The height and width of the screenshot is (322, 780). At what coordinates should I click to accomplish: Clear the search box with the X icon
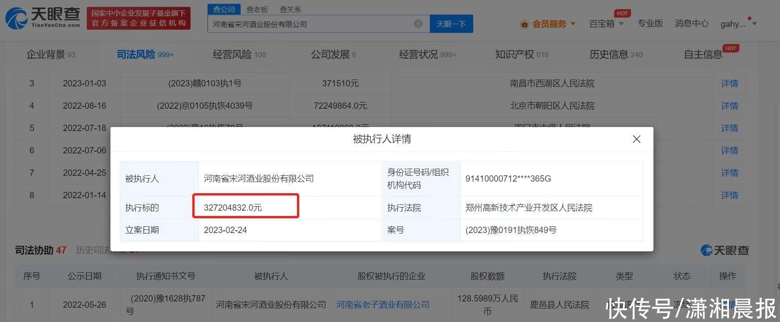[x=418, y=24]
